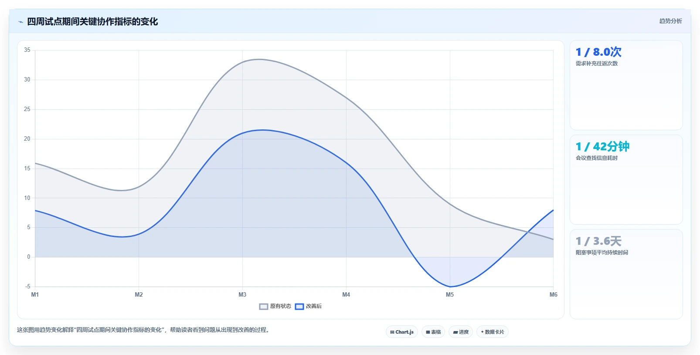The image size is (700, 355).
Task: Select the 进度 tag chip
Action: (461, 332)
